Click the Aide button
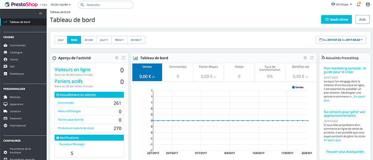The image size is (373, 160). 362,19
